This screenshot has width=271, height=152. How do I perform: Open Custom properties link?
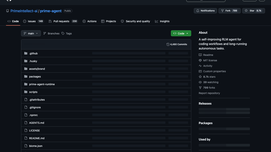point(212,71)
